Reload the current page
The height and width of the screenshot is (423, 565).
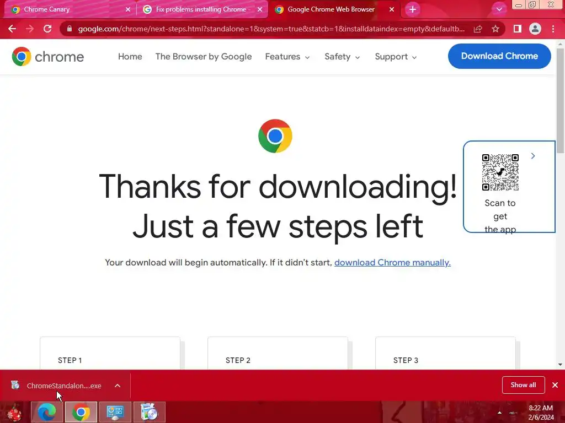[x=47, y=29]
